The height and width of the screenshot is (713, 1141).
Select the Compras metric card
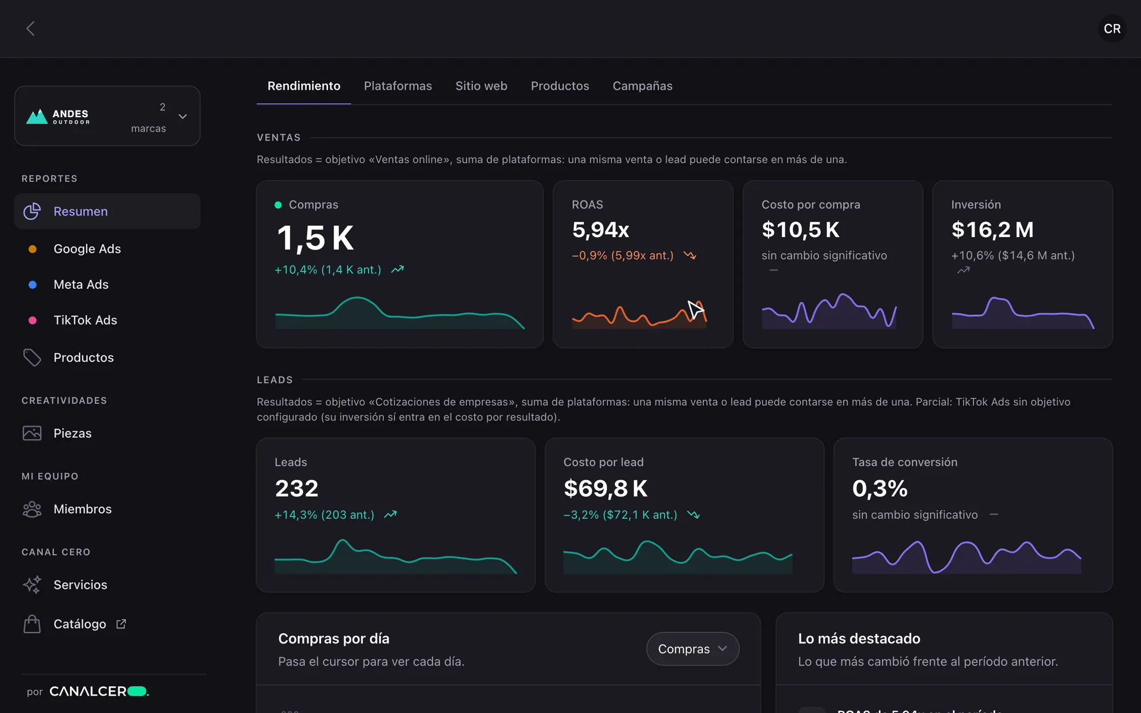[399, 264]
